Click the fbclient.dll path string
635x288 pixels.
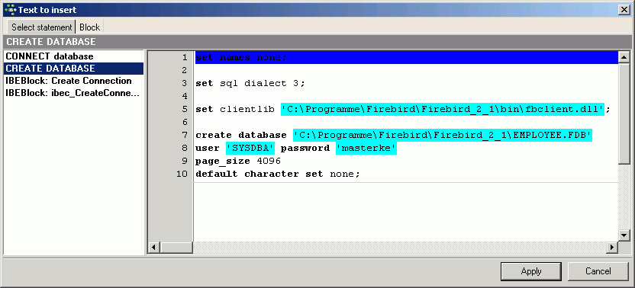(x=443, y=109)
